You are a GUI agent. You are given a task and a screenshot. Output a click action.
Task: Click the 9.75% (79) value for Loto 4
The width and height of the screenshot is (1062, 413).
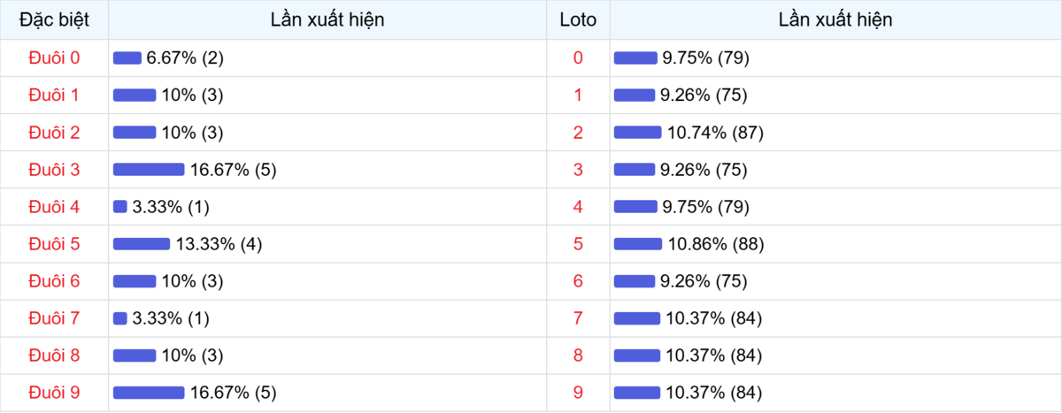(705, 207)
